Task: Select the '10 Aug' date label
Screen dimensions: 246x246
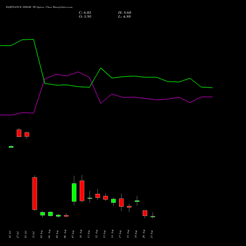Action: point(81,234)
